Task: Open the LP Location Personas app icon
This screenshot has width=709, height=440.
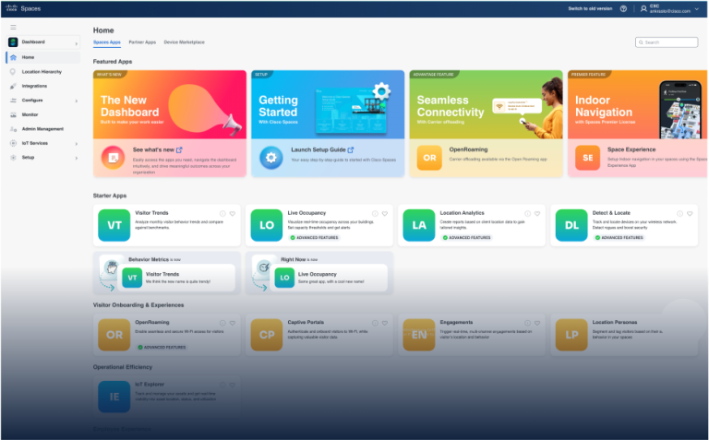Action: click(x=571, y=335)
